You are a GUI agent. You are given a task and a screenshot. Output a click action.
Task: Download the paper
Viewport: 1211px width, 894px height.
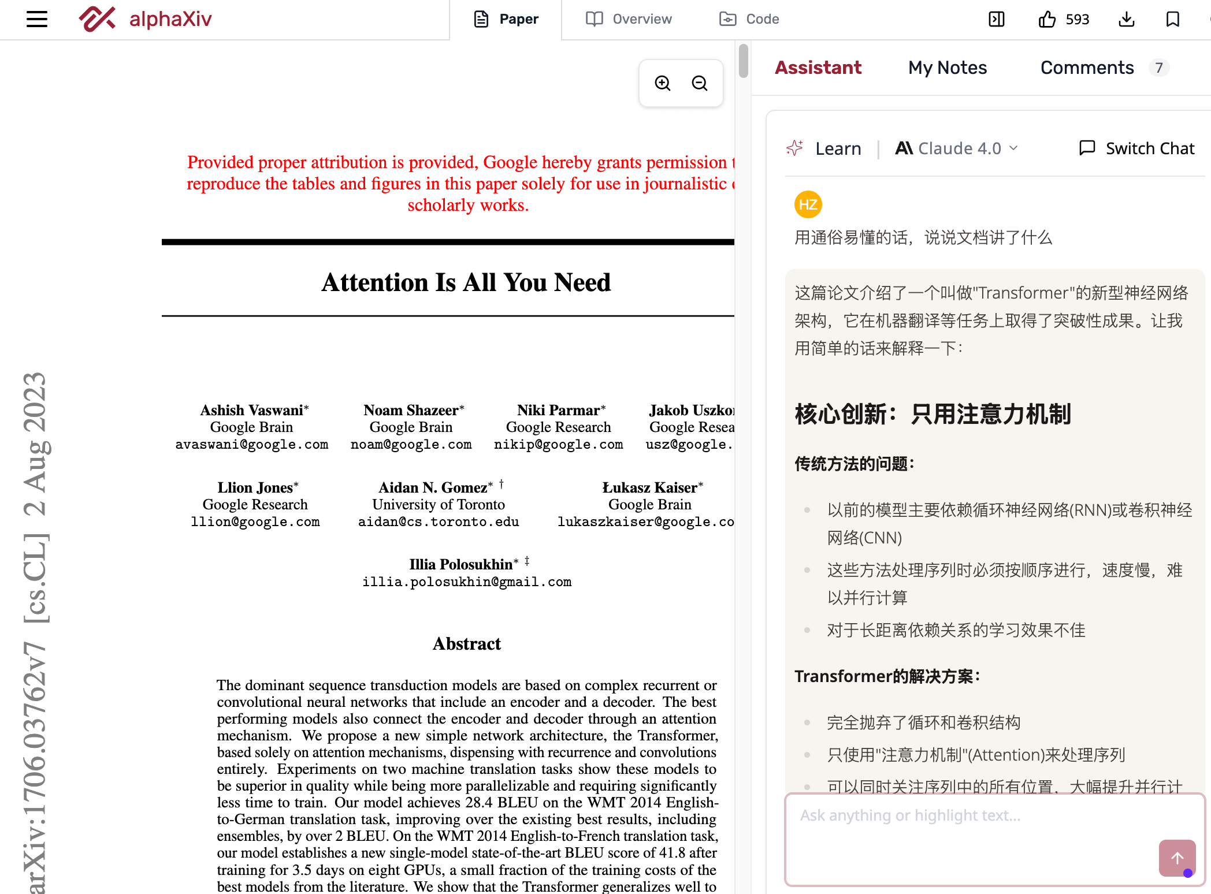point(1127,19)
